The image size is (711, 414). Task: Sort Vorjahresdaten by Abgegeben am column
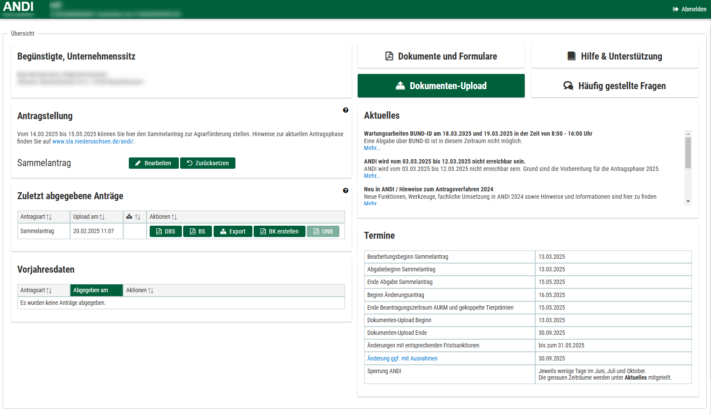coord(91,290)
